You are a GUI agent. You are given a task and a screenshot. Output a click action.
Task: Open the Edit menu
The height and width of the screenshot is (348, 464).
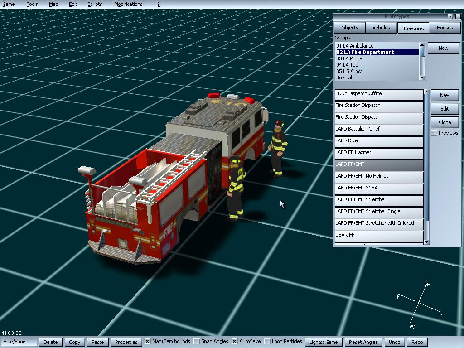(x=73, y=4)
